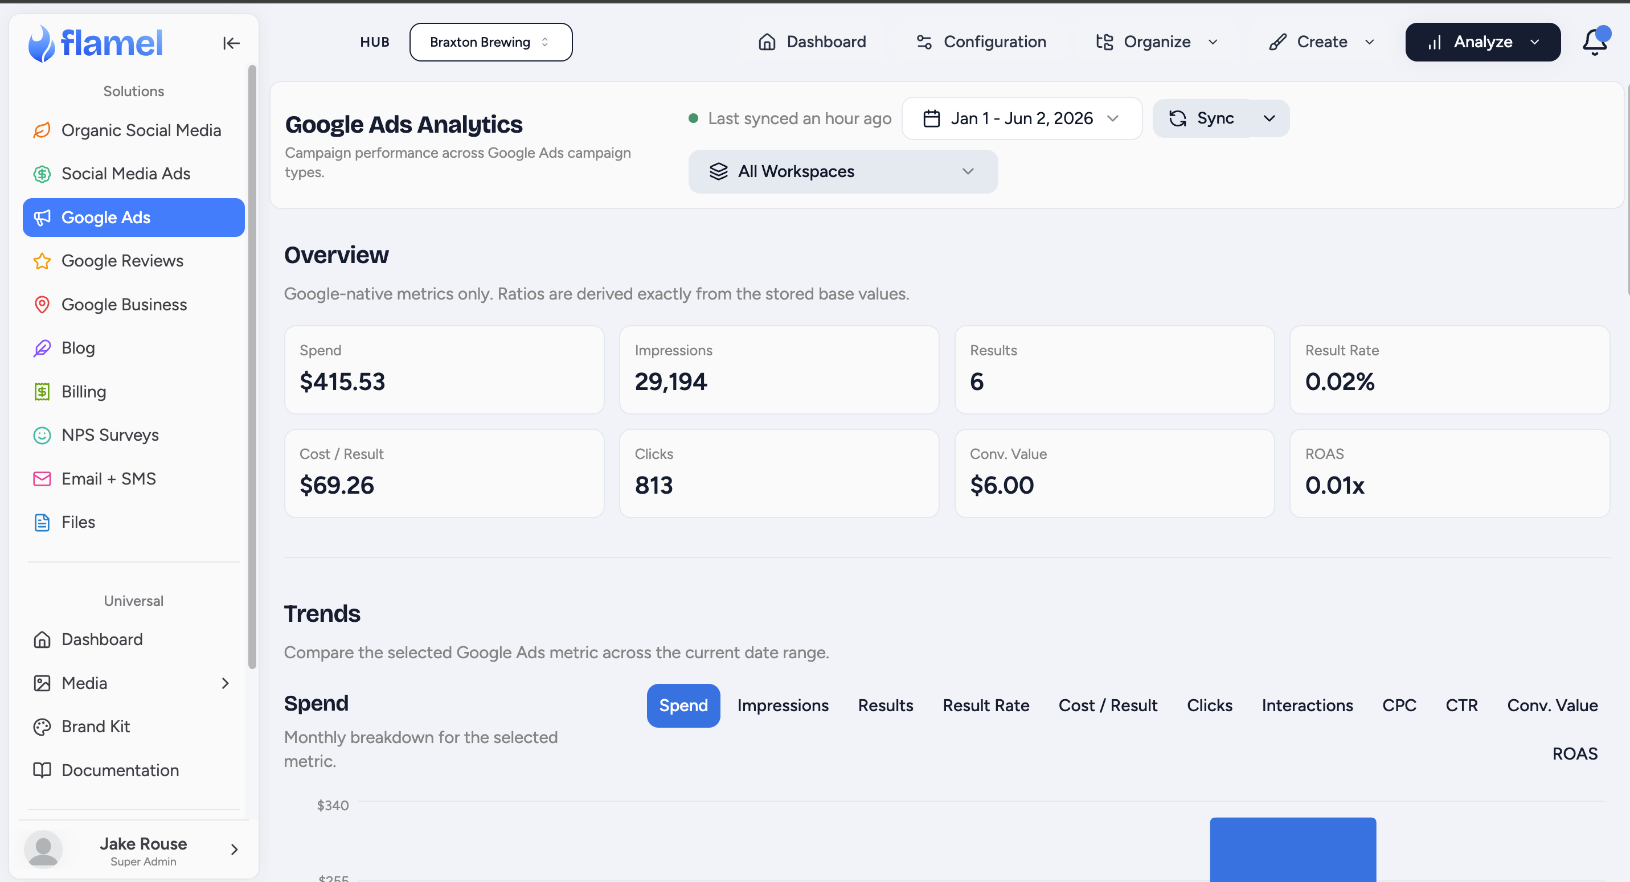Select the ROAS trend tab
Viewport: 1630px width, 882px height.
1575,753
